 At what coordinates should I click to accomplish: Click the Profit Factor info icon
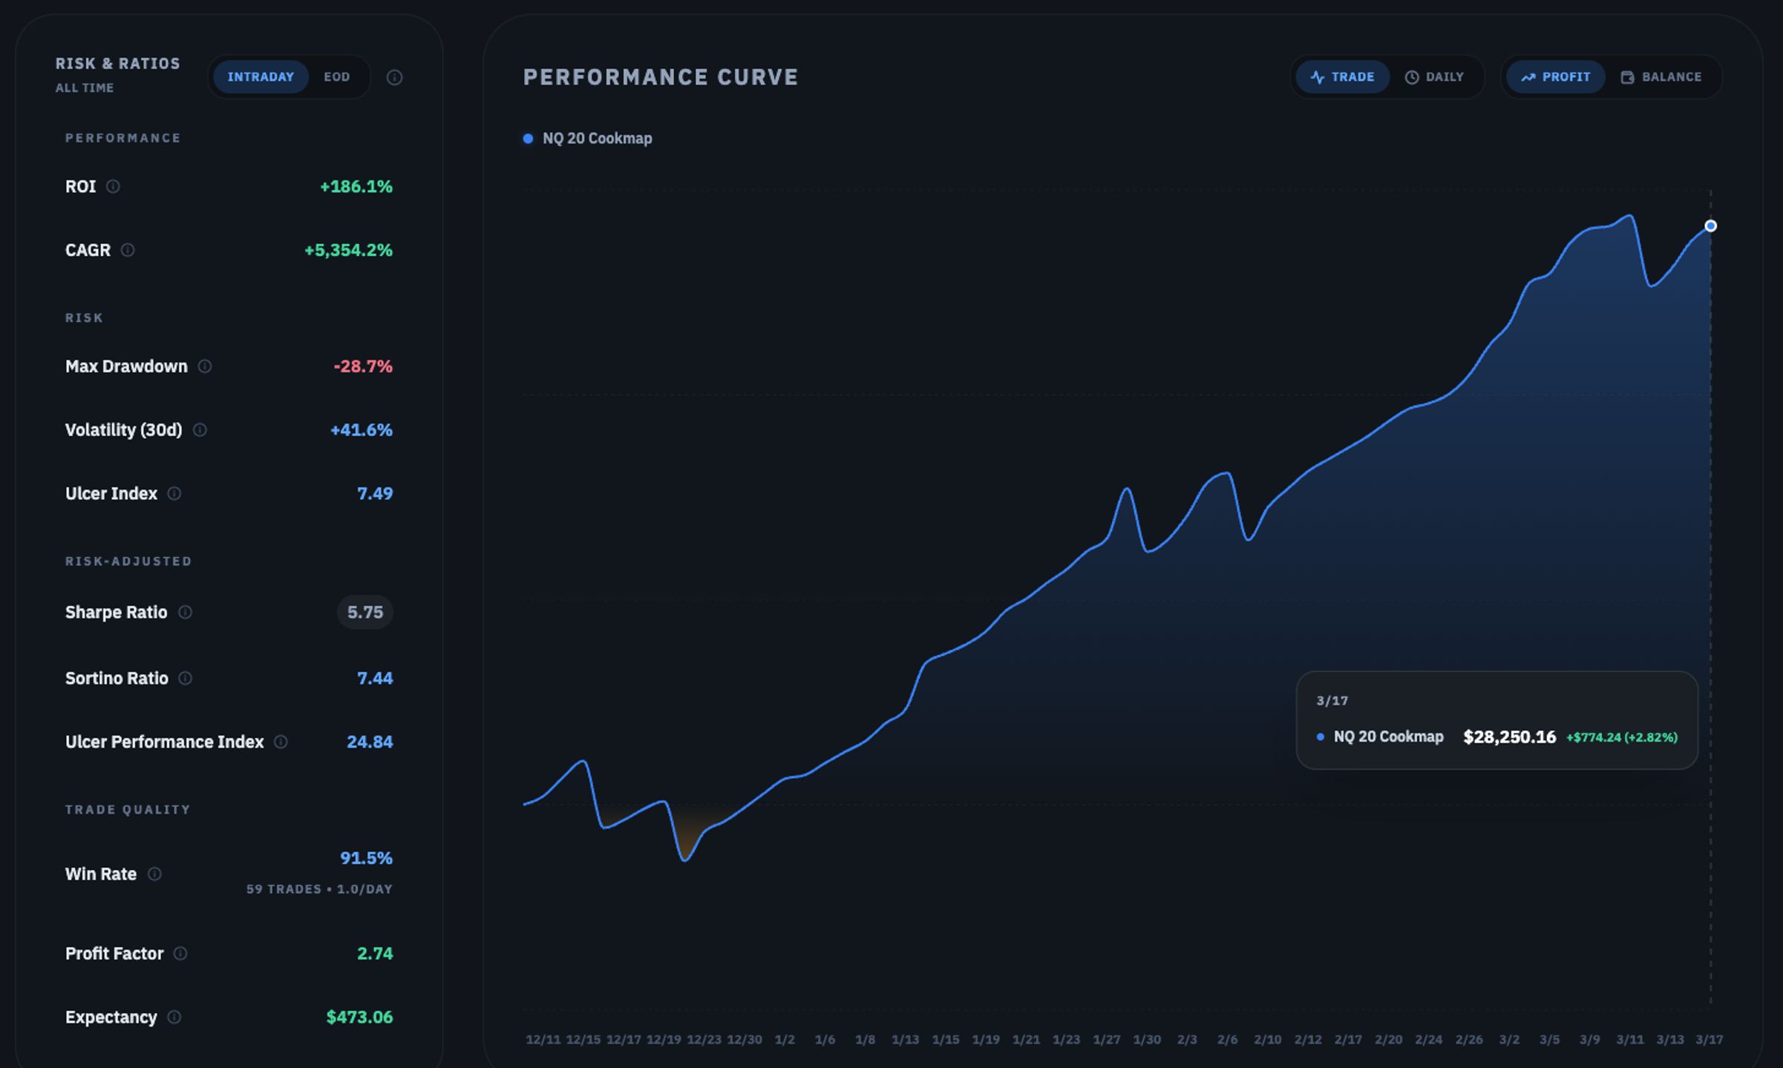[x=180, y=954]
